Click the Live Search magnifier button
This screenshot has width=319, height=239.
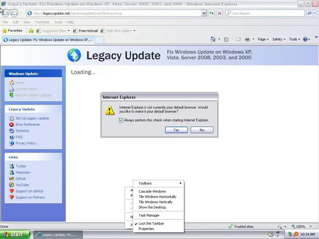(309, 13)
